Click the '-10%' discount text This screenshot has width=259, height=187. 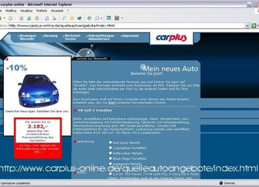pos(17,68)
